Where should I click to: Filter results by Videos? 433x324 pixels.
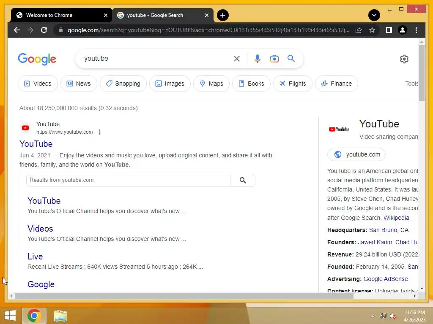click(x=38, y=84)
